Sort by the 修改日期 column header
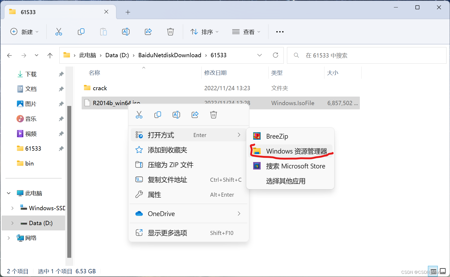This screenshot has width=450, height=277. click(215, 73)
